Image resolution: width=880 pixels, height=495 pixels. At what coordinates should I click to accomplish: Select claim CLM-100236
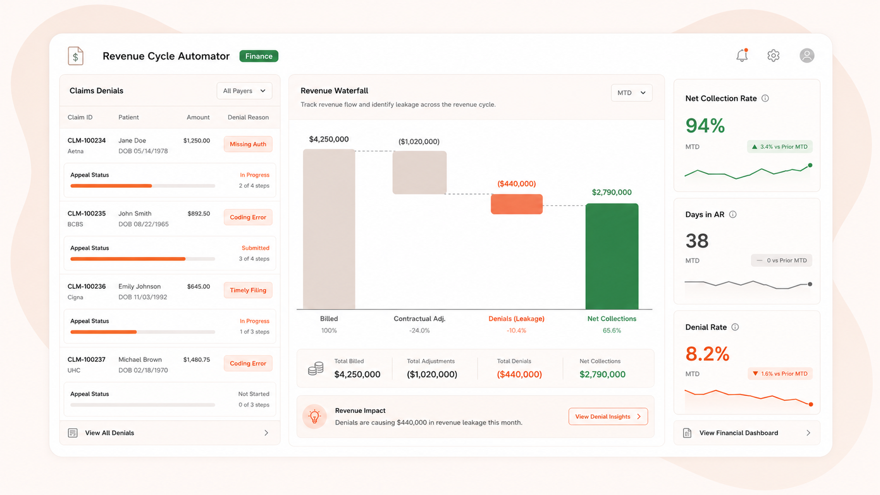coord(86,287)
